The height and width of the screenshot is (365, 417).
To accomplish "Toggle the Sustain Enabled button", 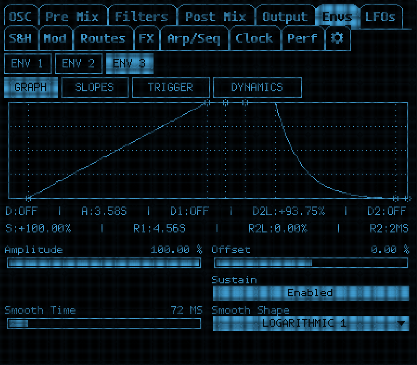I will click(x=311, y=293).
